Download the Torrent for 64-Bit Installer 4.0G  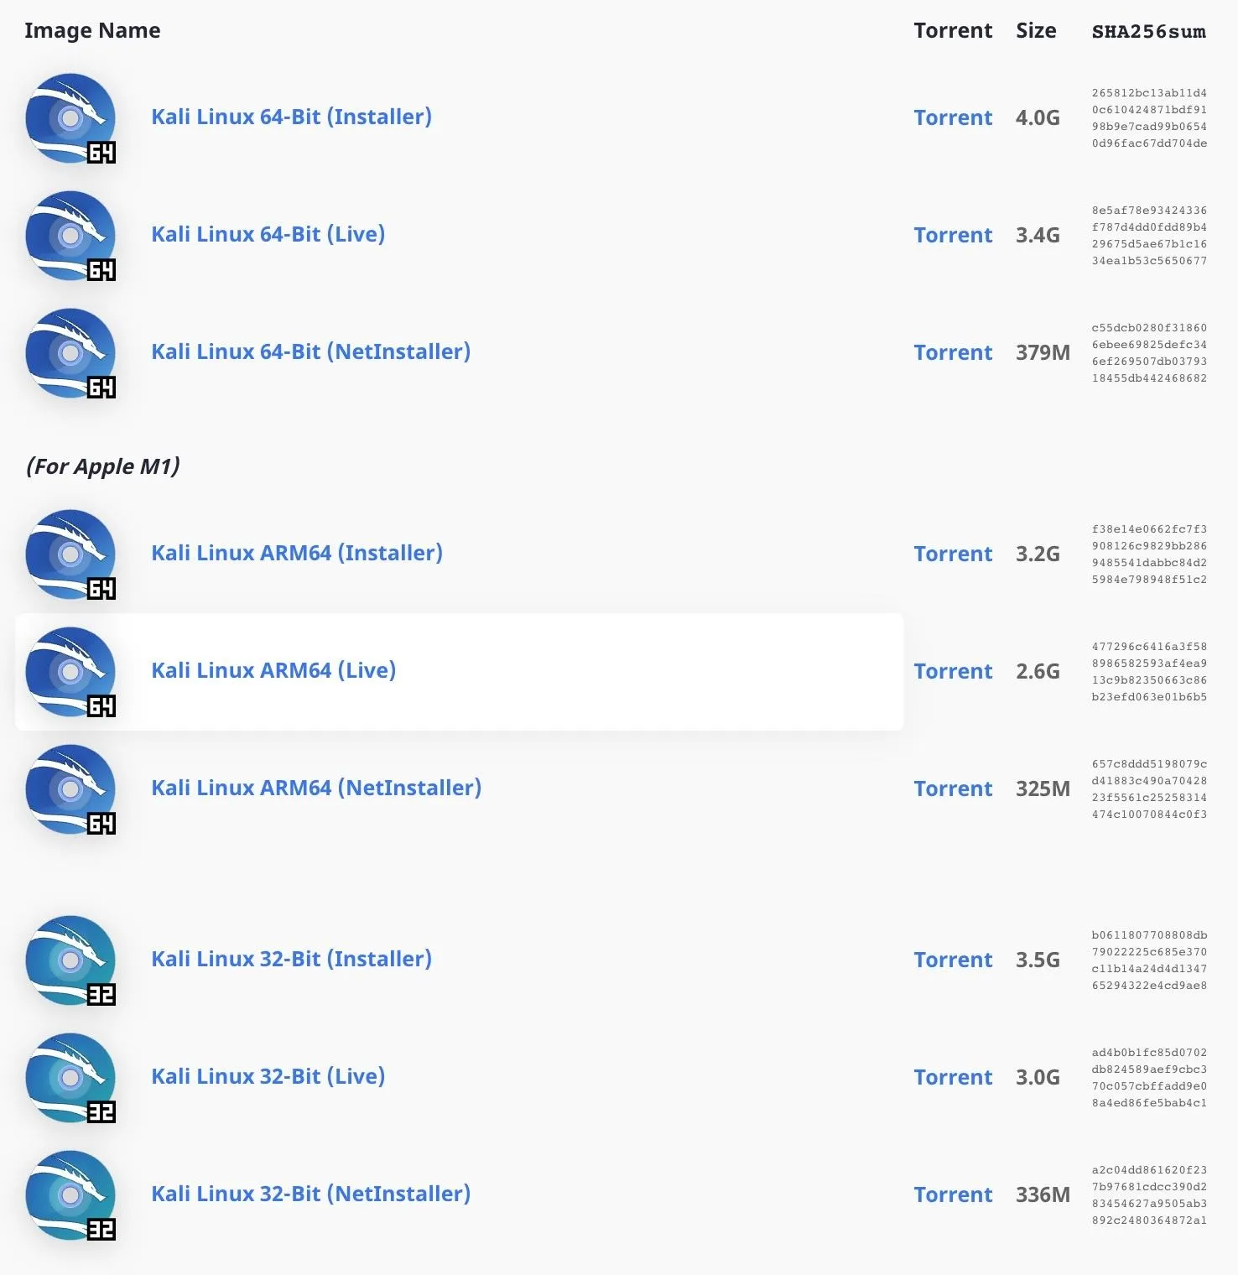953,117
